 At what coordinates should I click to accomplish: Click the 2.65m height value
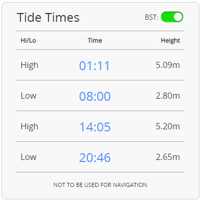(x=168, y=157)
